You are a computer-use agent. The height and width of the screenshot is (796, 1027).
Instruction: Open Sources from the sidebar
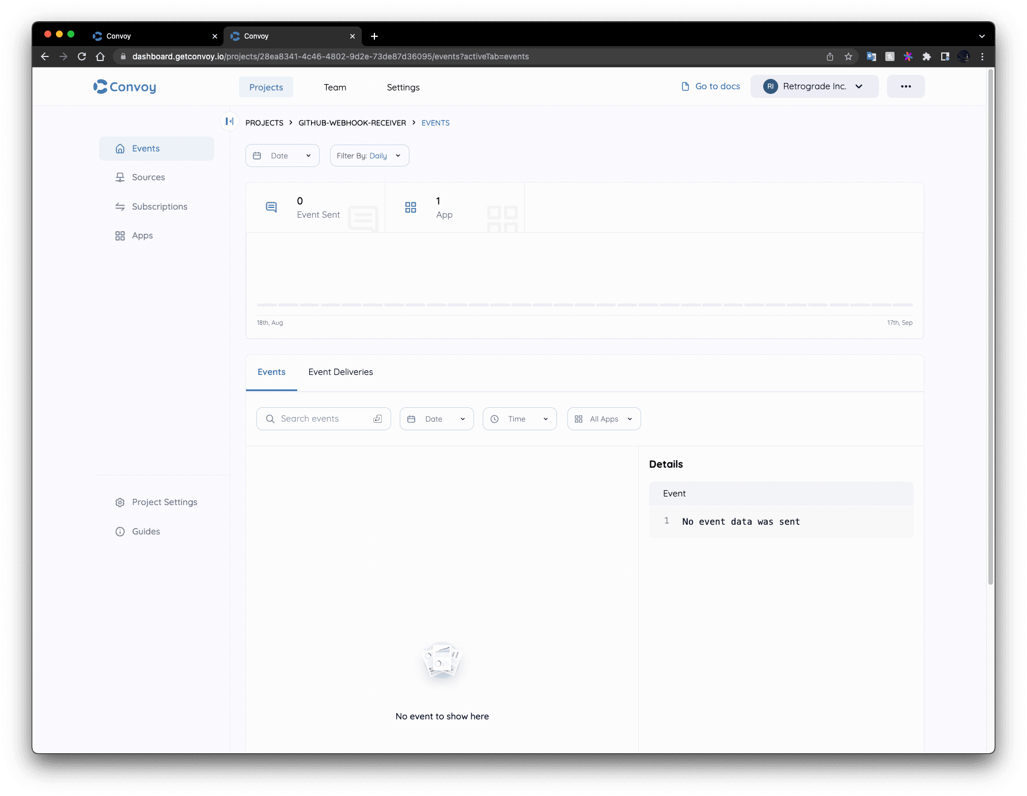click(149, 177)
